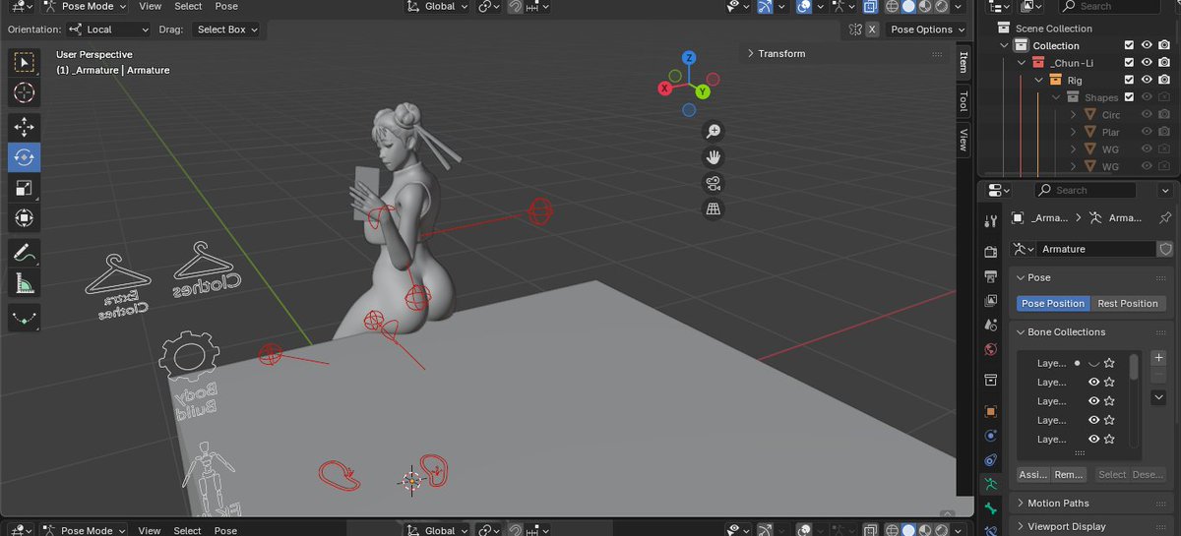Open Pose menu in upper viewport header

(x=226, y=6)
